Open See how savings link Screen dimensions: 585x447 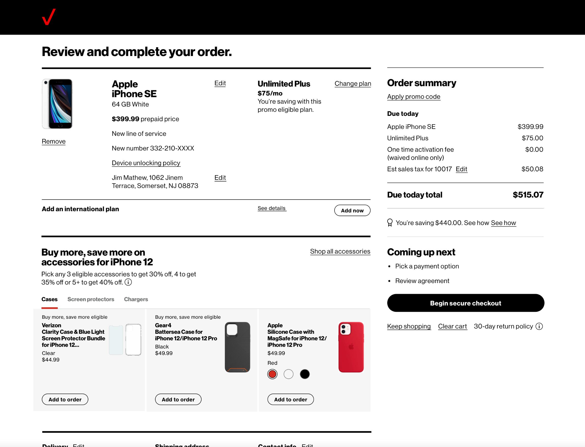point(503,223)
